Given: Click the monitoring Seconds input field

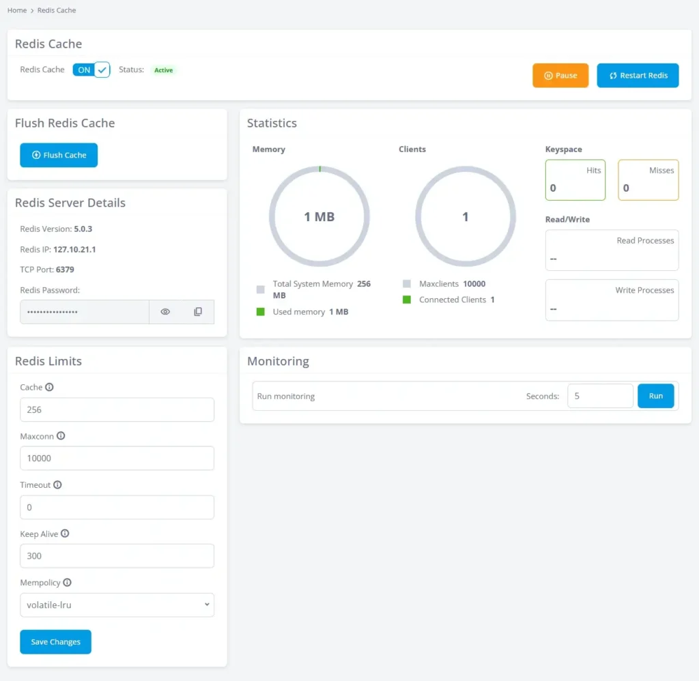Looking at the screenshot, I should coord(599,396).
